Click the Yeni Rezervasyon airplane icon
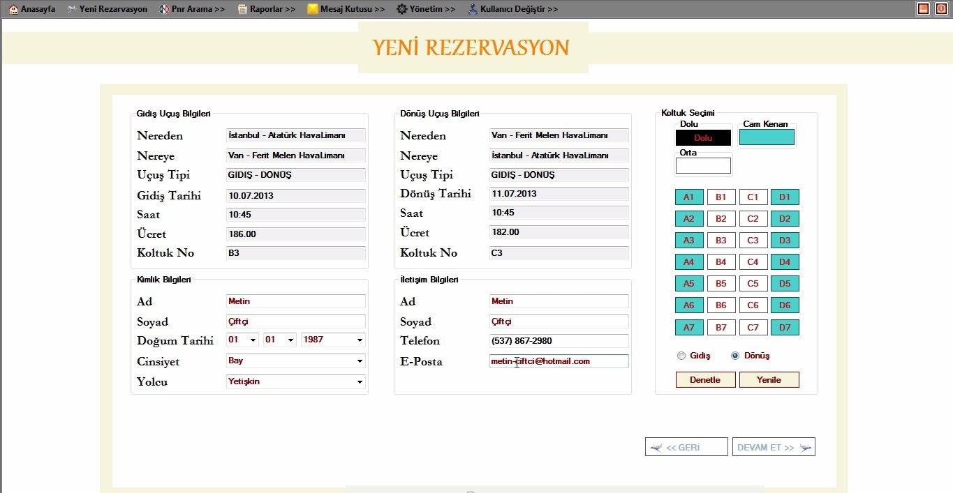 (x=72, y=9)
